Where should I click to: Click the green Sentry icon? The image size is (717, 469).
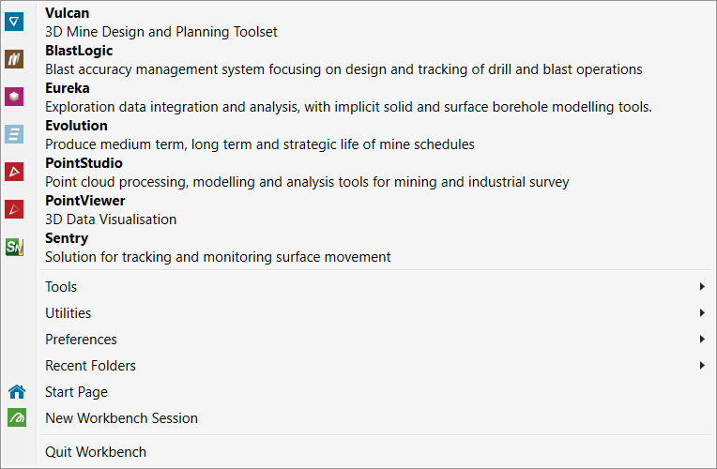(x=15, y=247)
